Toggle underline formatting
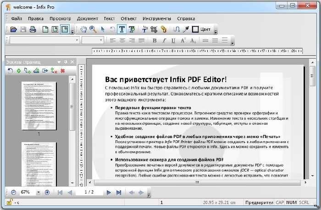The width and height of the screenshot is (321, 210). 173,40
